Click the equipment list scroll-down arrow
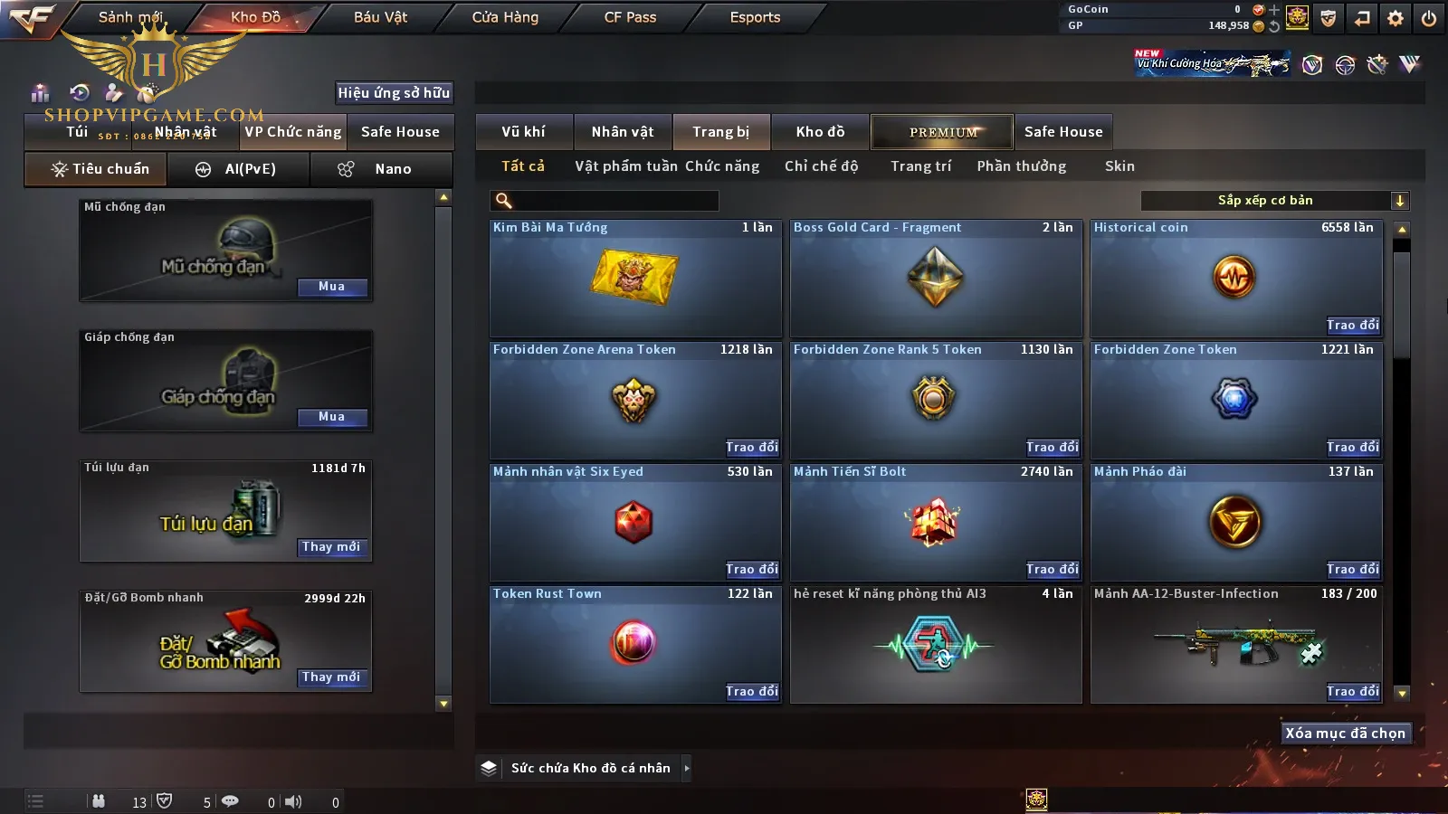1448x814 pixels. coord(443,703)
